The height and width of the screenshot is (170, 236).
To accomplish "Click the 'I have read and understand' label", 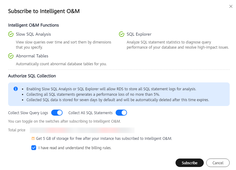I will 75,148.
